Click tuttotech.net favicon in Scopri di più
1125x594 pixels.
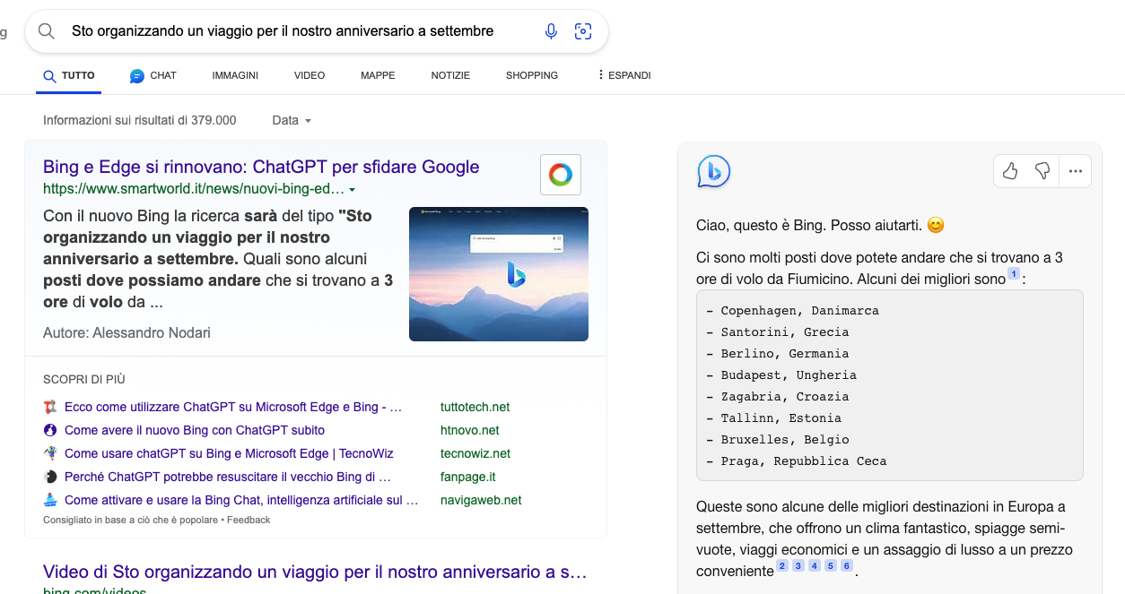(x=50, y=407)
